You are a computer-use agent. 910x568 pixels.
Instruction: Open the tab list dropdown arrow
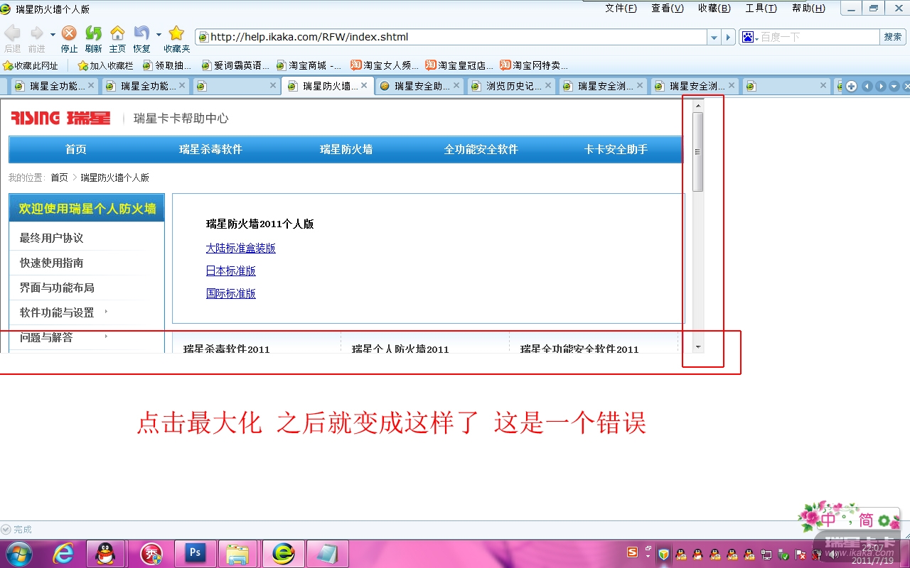pyautogui.click(x=894, y=86)
